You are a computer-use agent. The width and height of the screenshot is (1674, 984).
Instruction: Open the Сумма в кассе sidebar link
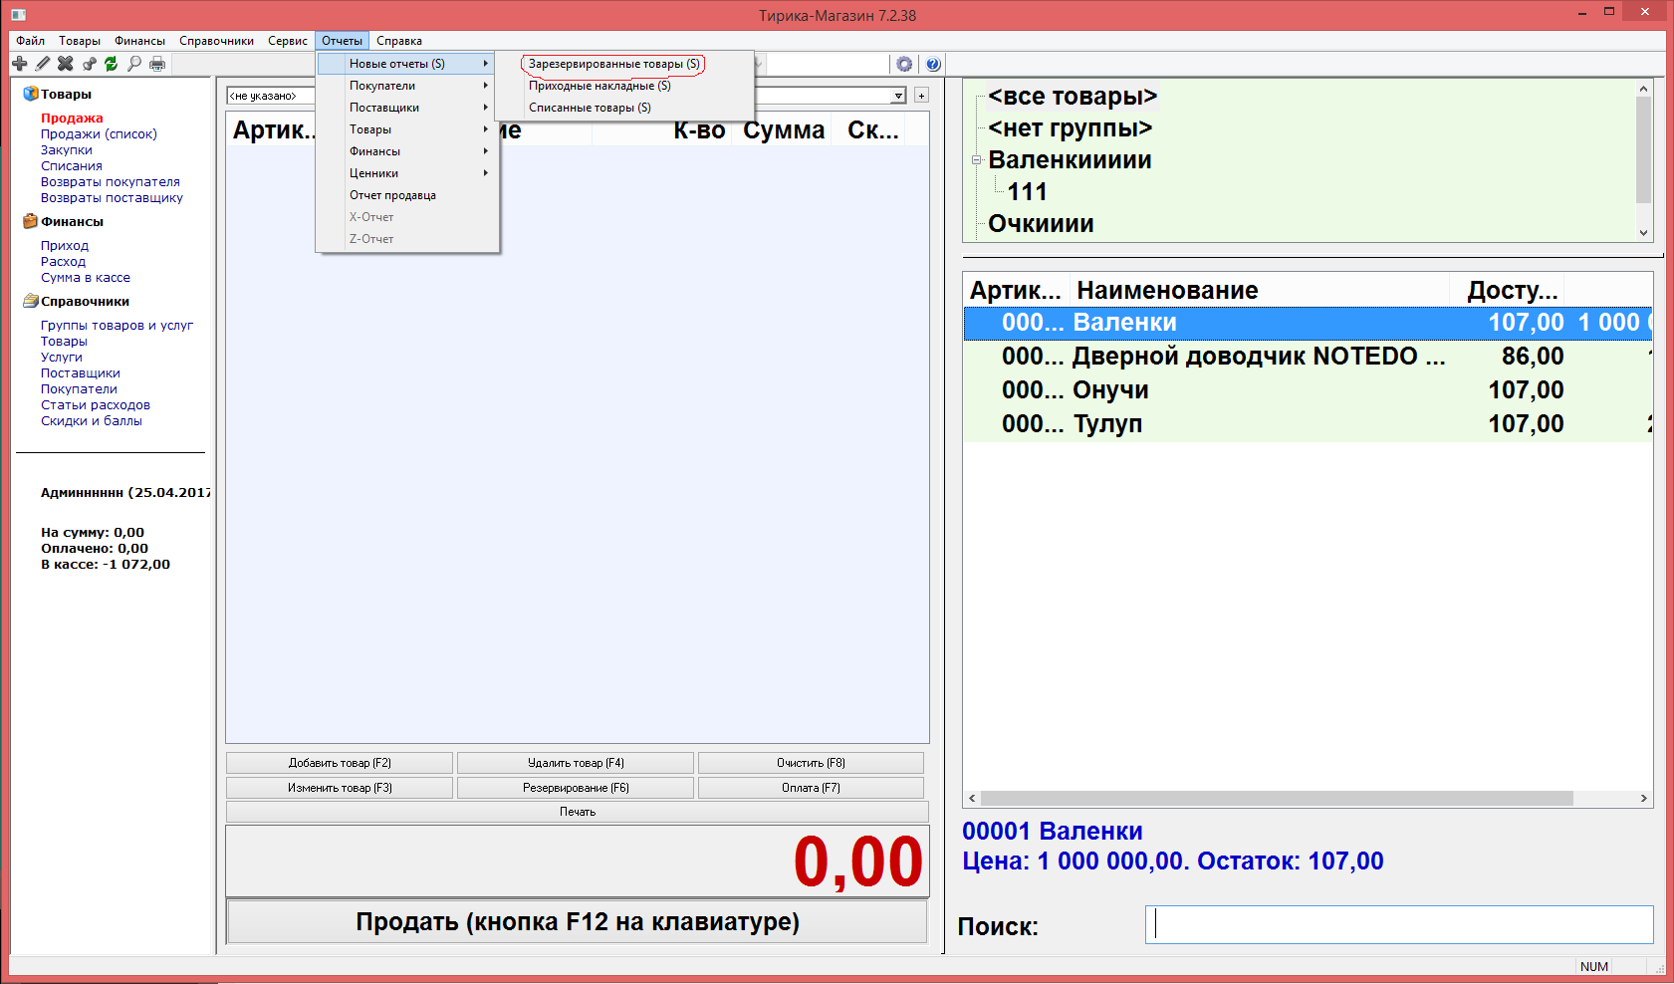[x=86, y=278]
